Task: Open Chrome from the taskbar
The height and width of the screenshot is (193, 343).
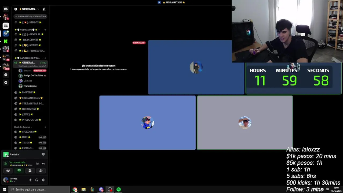Action: 75,190
